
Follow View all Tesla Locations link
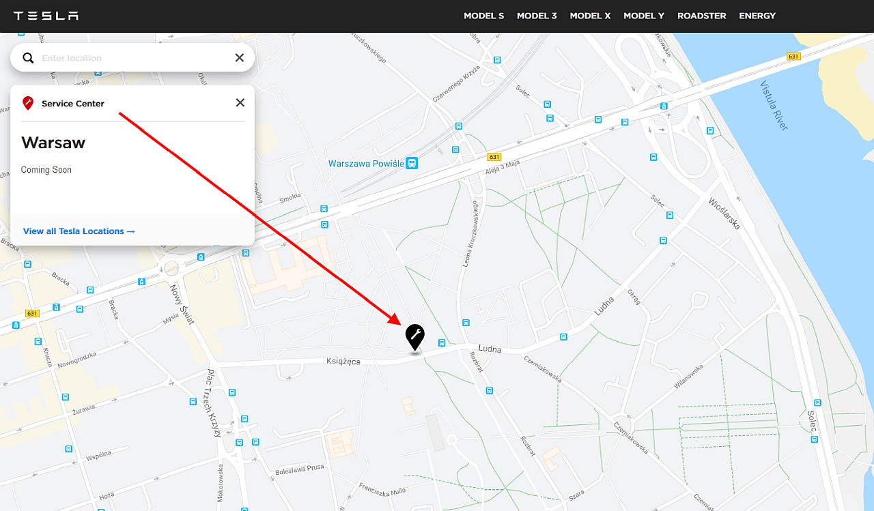tap(79, 231)
